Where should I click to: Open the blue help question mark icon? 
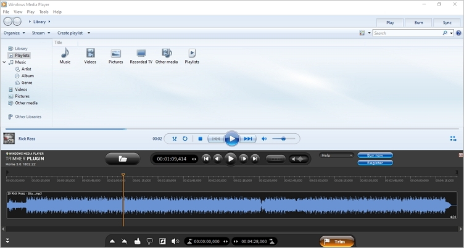[x=458, y=33]
